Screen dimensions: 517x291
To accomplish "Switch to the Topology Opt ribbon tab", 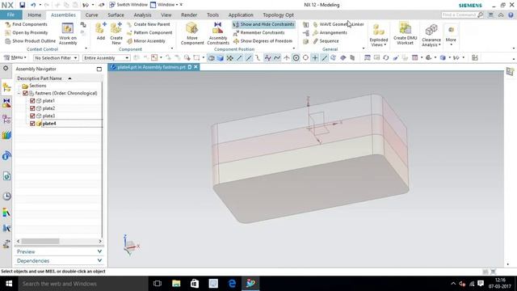I will pos(278,15).
